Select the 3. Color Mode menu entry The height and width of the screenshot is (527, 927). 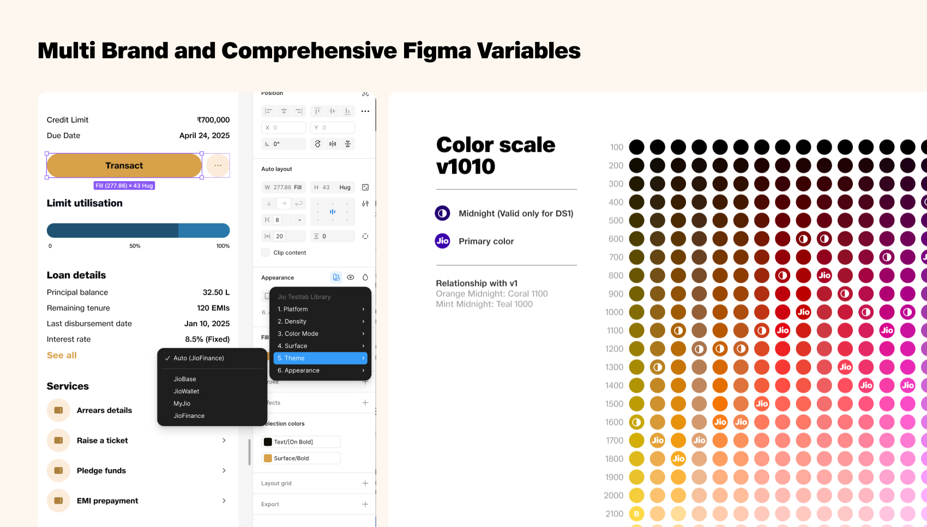(x=320, y=334)
